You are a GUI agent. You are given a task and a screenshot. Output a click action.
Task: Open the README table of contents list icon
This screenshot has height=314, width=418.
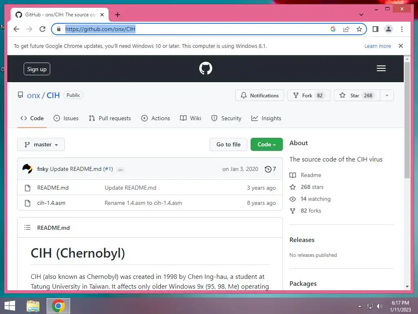point(27,227)
